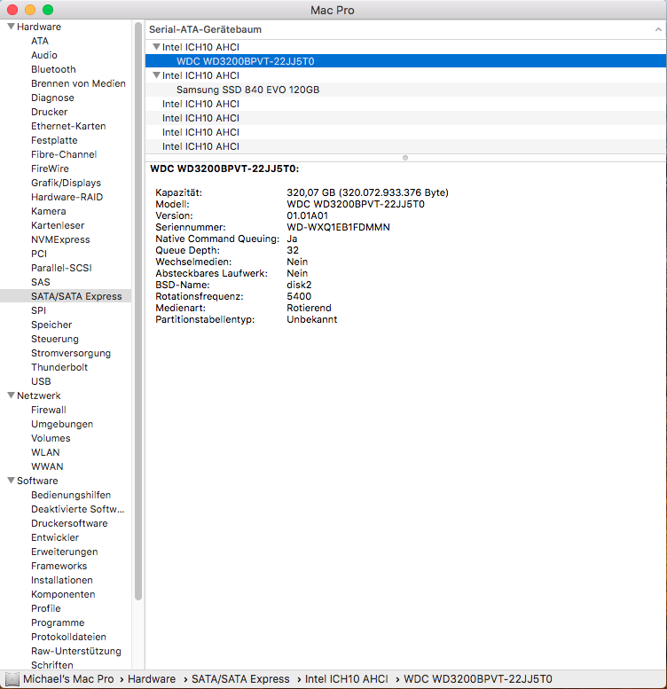Open NVMExpress entry

click(x=60, y=239)
